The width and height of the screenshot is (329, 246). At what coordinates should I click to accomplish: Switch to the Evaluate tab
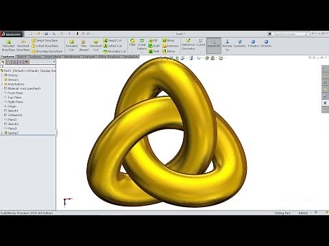click(89, 57)
